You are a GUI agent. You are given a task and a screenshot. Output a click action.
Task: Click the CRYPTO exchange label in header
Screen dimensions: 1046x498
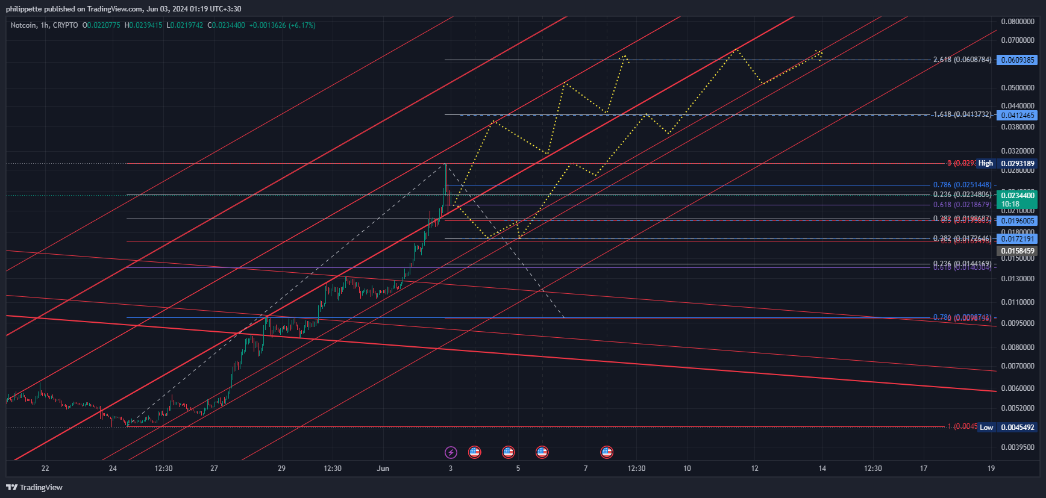click(x=65, y=25)
